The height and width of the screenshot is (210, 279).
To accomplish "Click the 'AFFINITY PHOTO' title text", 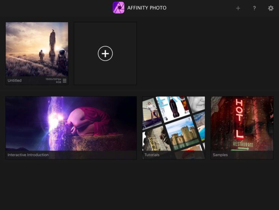I will (x=147, y=8).
